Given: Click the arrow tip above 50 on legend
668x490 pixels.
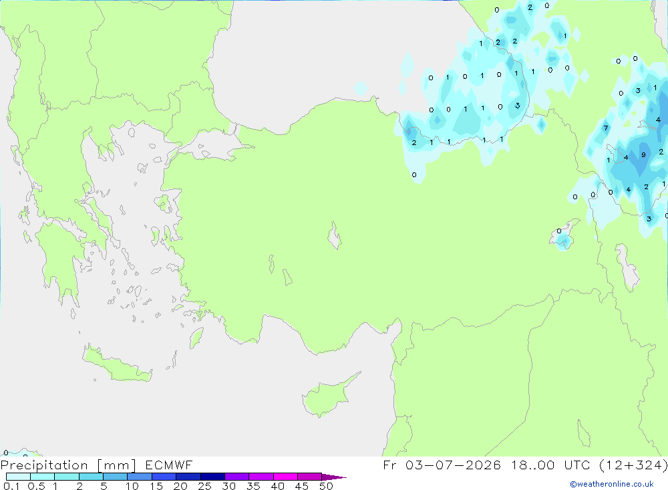Looking at the screenshot, I should [334, 477].
